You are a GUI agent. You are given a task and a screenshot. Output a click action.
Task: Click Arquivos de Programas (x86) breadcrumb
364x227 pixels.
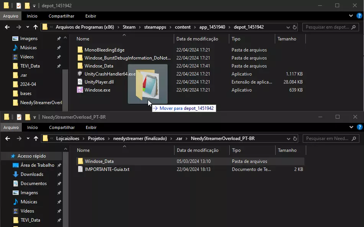click(x=85, y=27)
